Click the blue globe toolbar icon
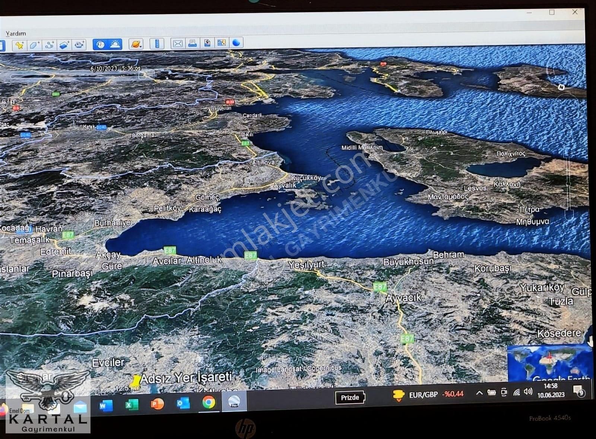This screenshot has height=439, width=596. click(236, 43)
